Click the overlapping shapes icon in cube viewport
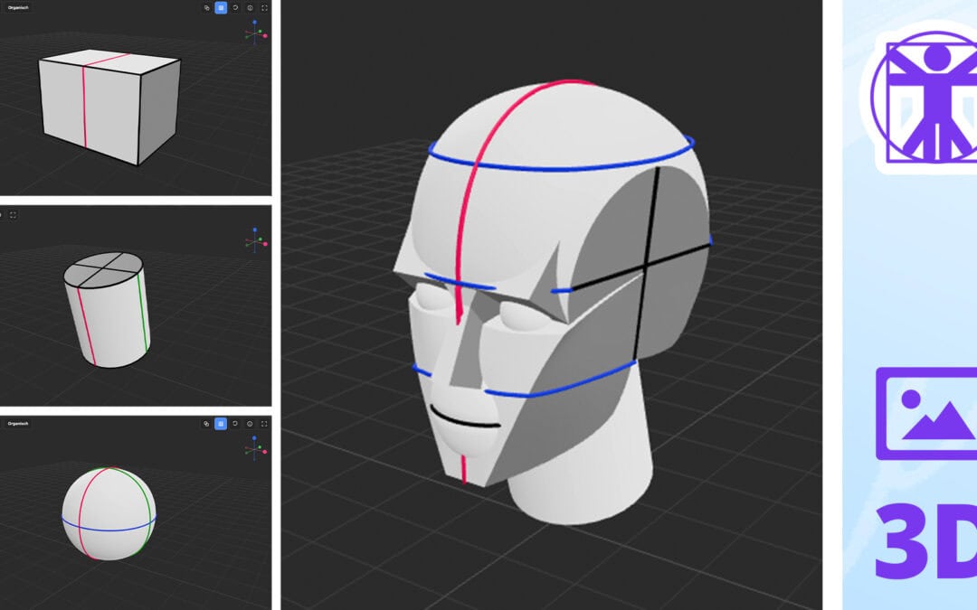Viewport: 977px width, 610px height. (x=207, y=8)
